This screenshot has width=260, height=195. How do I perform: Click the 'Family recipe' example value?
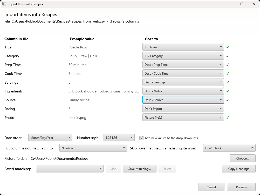pos(79,100)
